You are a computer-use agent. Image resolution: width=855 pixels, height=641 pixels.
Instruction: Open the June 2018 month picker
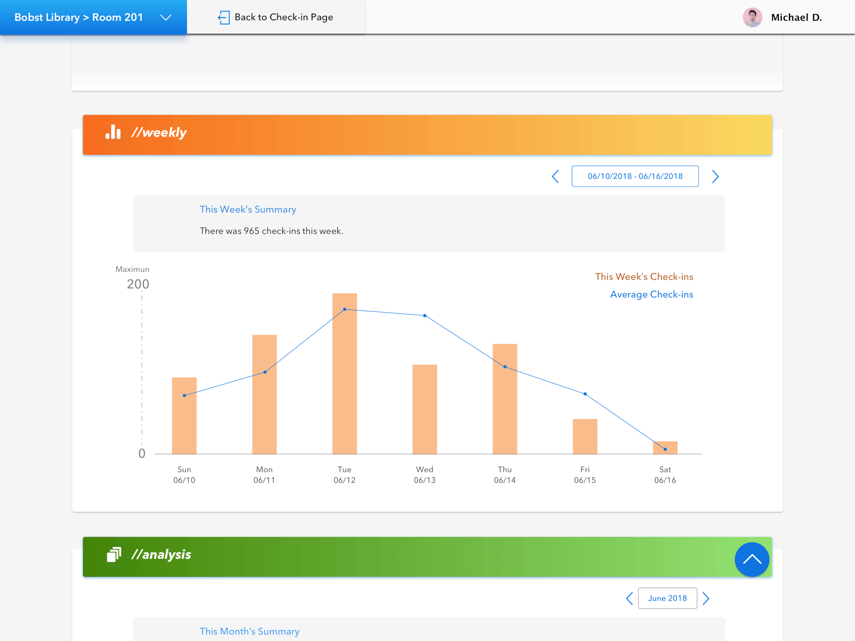pos(667,599)
